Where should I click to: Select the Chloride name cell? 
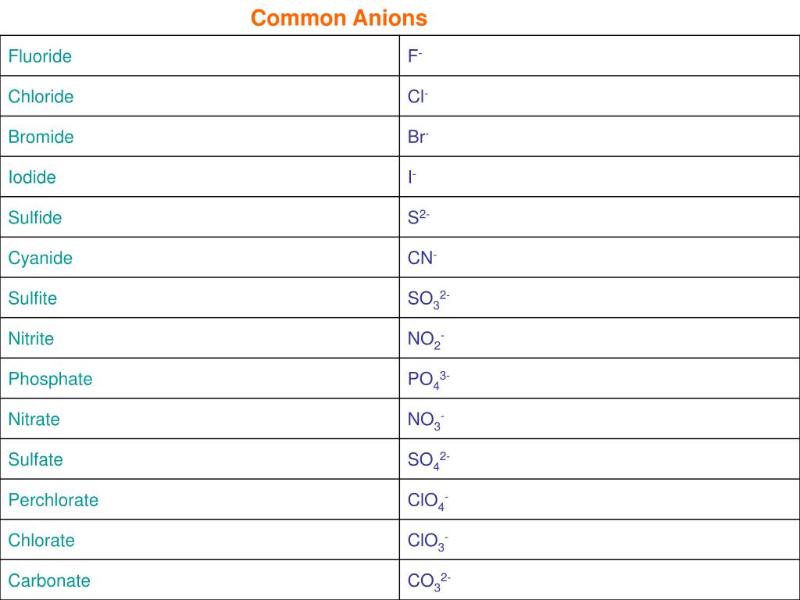coord(199,96)
